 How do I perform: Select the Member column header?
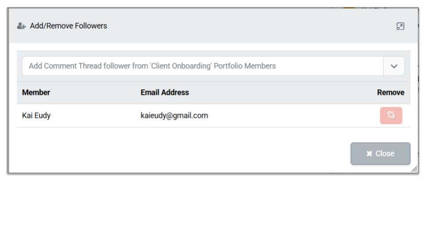coord(36,93)
